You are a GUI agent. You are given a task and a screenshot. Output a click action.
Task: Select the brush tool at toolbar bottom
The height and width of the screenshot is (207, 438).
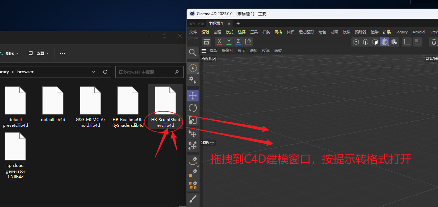(x=193, y=199)
